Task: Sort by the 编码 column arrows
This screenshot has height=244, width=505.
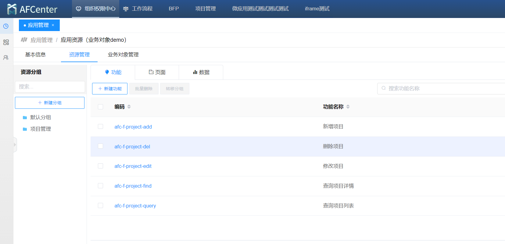Action: (129, 107)
